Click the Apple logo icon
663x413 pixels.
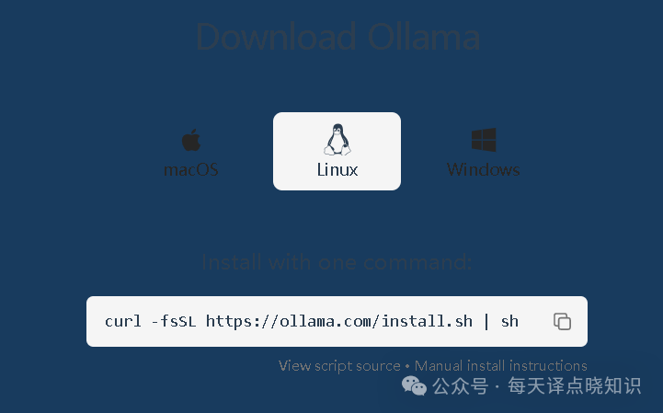point(191,140)
